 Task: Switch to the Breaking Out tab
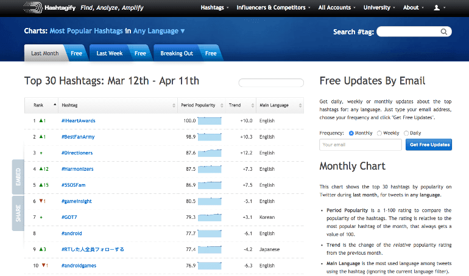tap(177, 53)
